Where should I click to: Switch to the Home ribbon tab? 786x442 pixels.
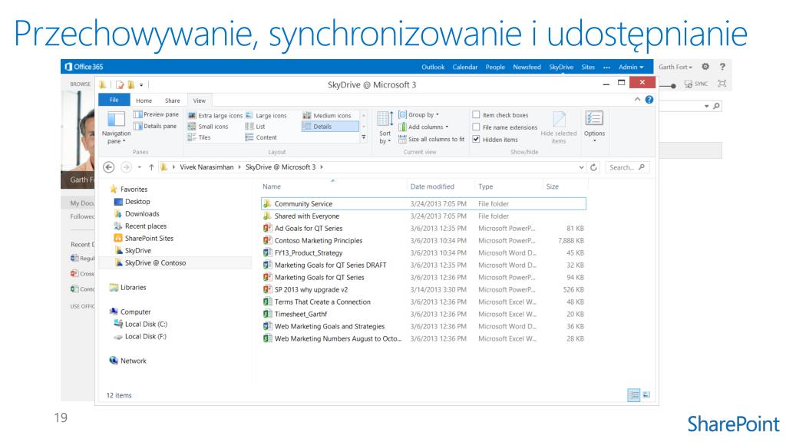coord(144,101)
